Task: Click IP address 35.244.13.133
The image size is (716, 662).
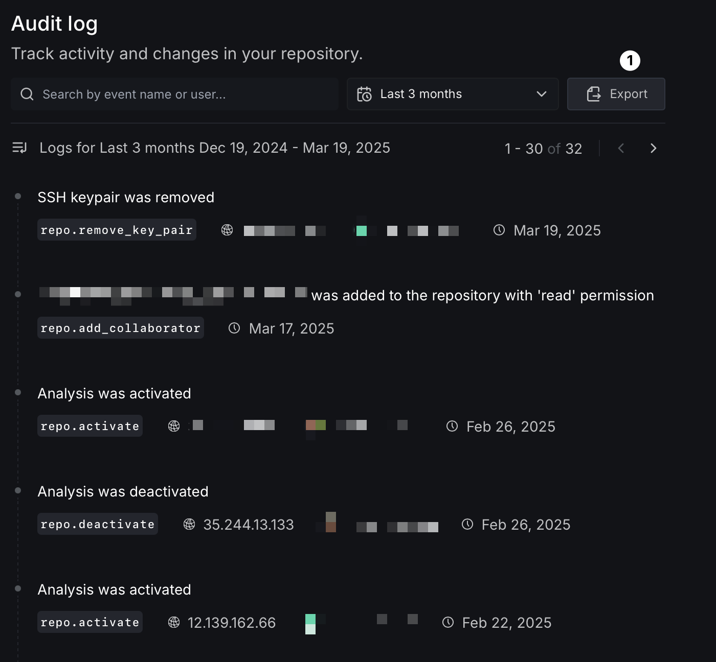Action: 249,525
